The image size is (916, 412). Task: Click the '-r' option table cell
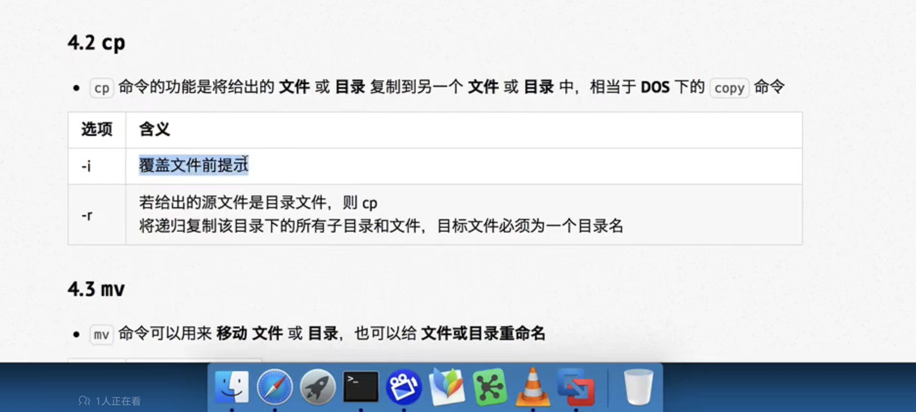click(x=97, y=215)
